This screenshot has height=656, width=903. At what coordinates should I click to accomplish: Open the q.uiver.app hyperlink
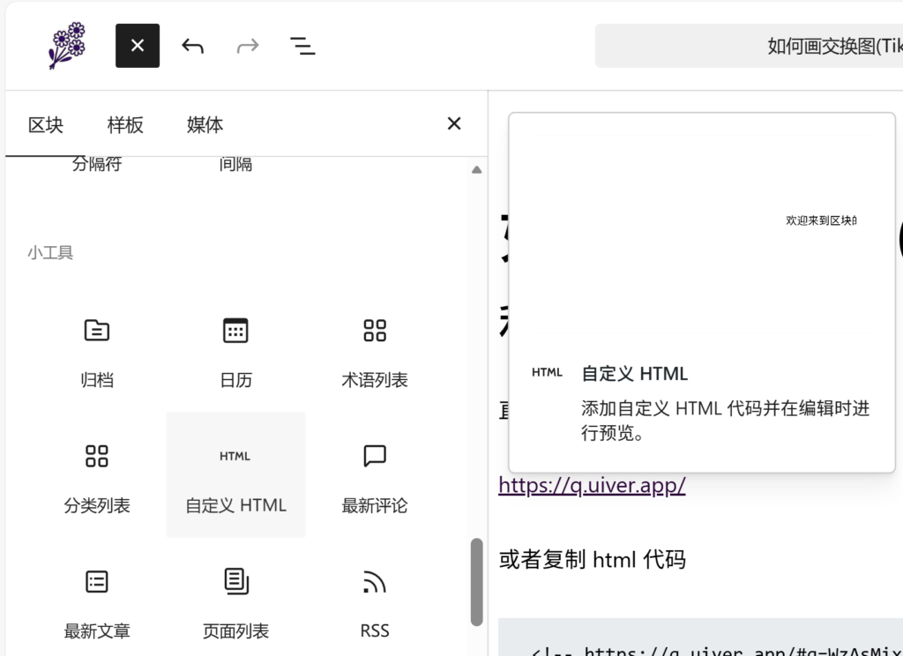point(592,485)
